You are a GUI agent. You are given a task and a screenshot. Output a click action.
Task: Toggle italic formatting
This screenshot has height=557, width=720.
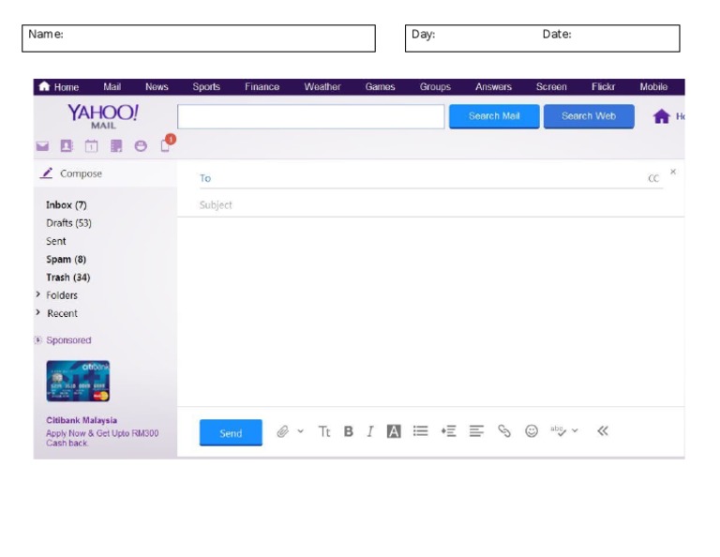tap(370, 431)
